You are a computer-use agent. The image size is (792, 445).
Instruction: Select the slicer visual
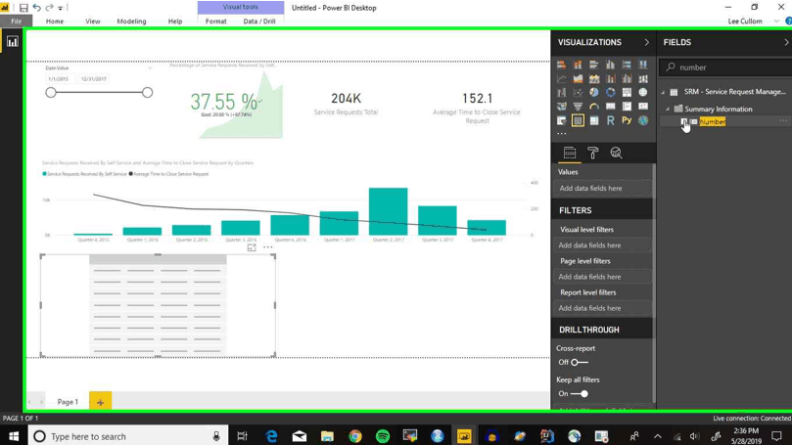coord(561,120)
